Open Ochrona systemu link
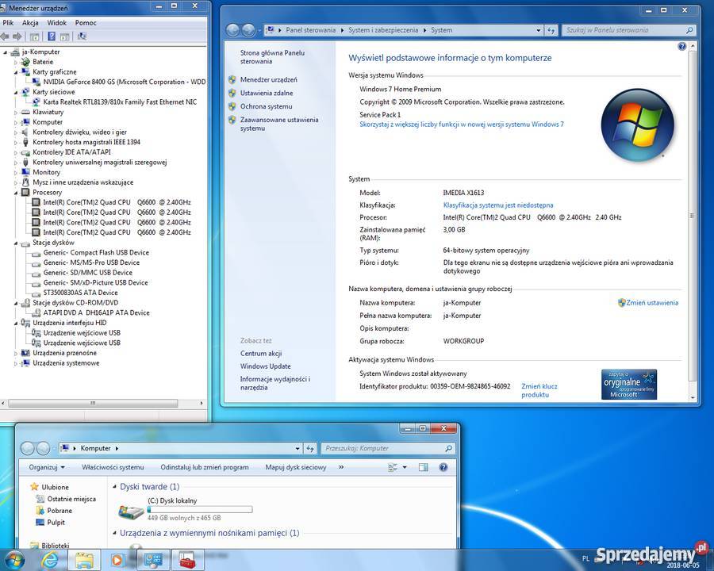The width and height of the screenshot is (714, 571). (266, 106)
